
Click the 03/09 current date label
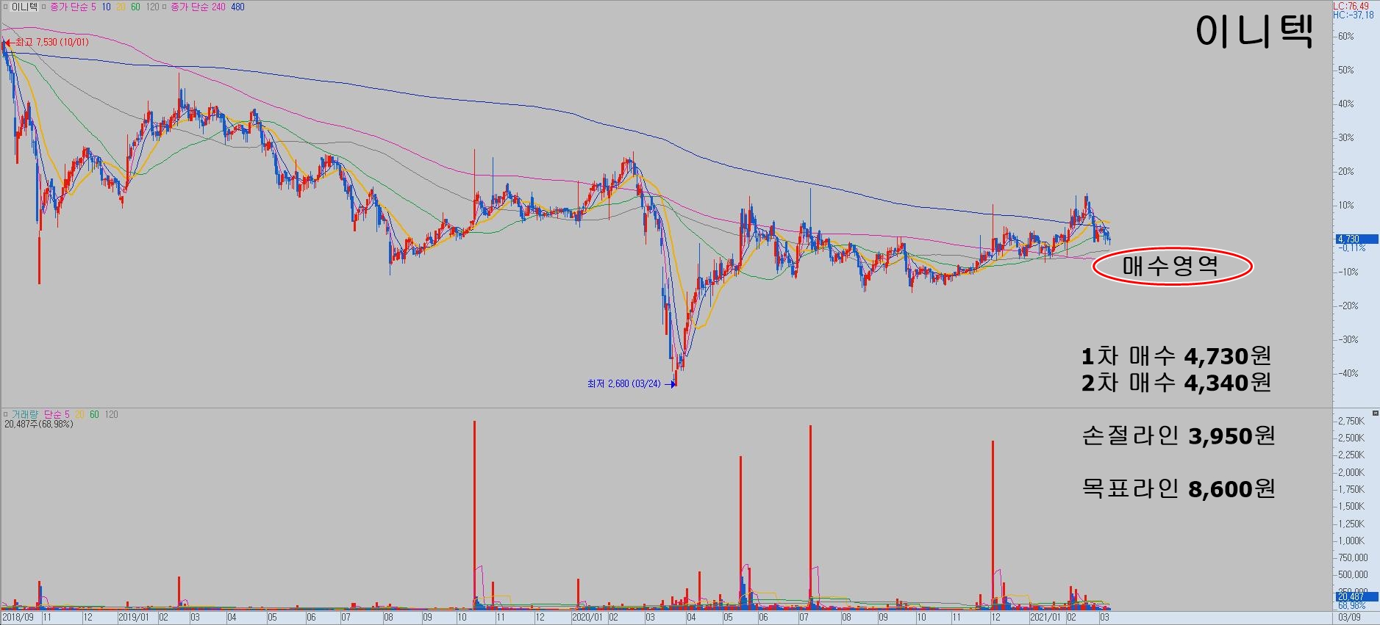[1349, 618]
